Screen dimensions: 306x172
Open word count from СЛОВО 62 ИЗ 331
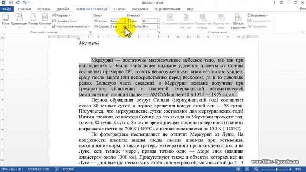(38, 169)
